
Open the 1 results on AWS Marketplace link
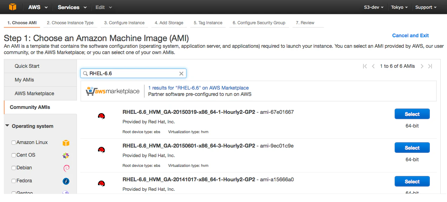click(x=198, y=88)
